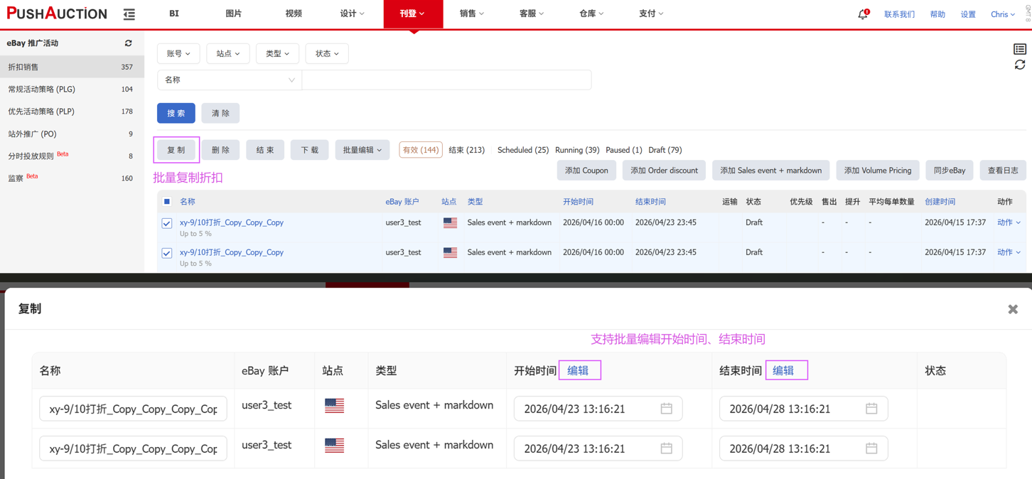The image size is (1032, 479).
Task: Toggle the select-all checkbox in table header
Action: pyautogui.click(x=167, y=202)
